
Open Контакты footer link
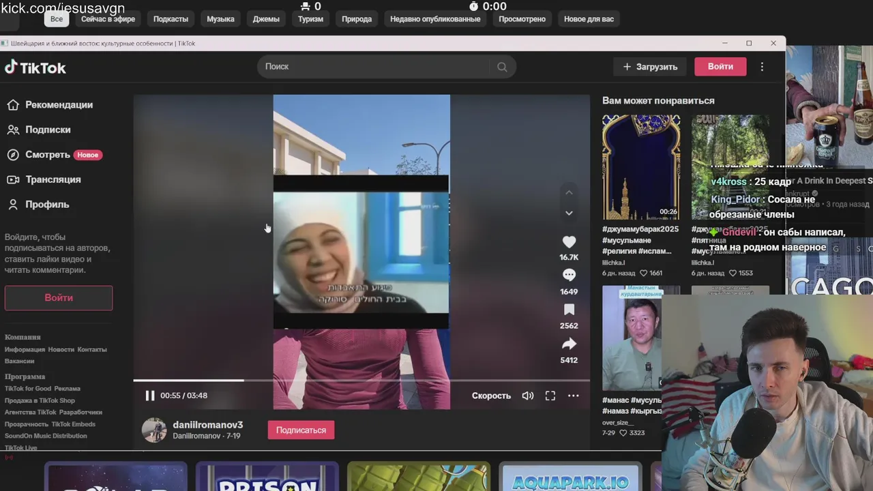(92, 350)
